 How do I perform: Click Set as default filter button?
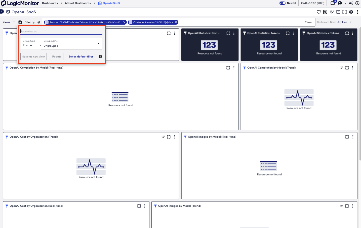(x=81, y=56)
